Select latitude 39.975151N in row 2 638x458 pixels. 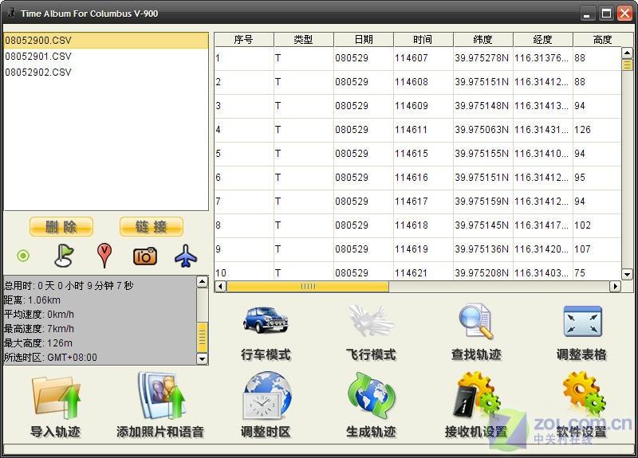(482, 82)
